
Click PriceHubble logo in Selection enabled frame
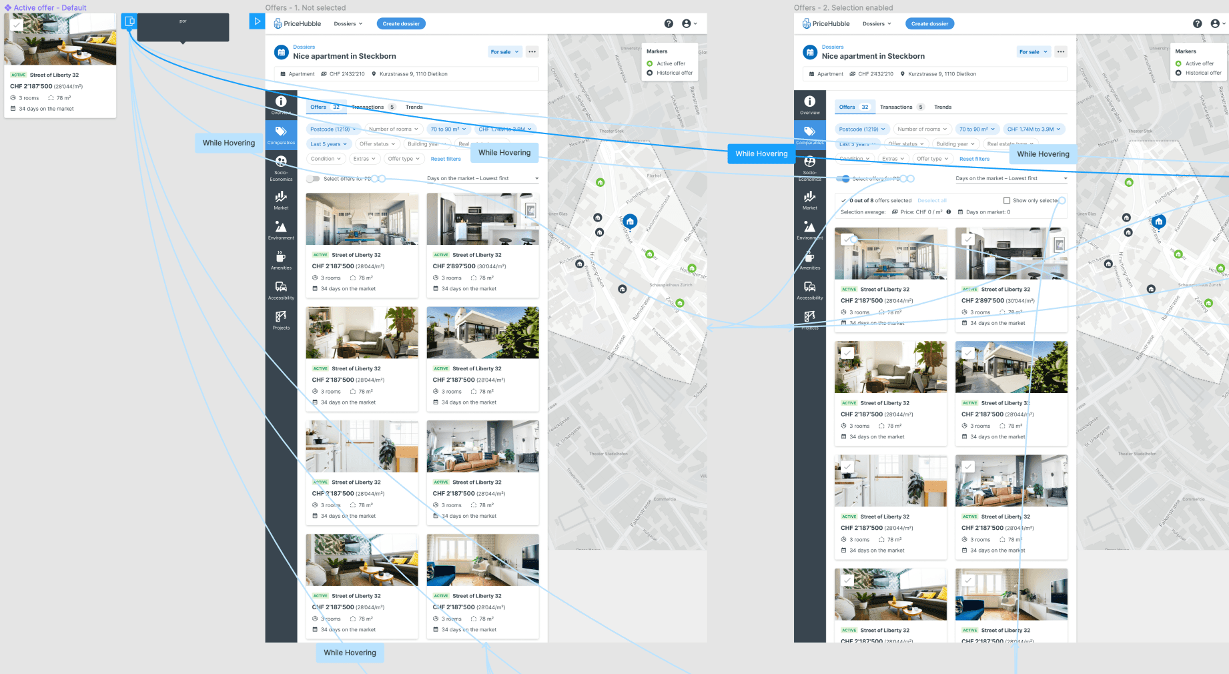pyautogui.click(x=826, y=23)
